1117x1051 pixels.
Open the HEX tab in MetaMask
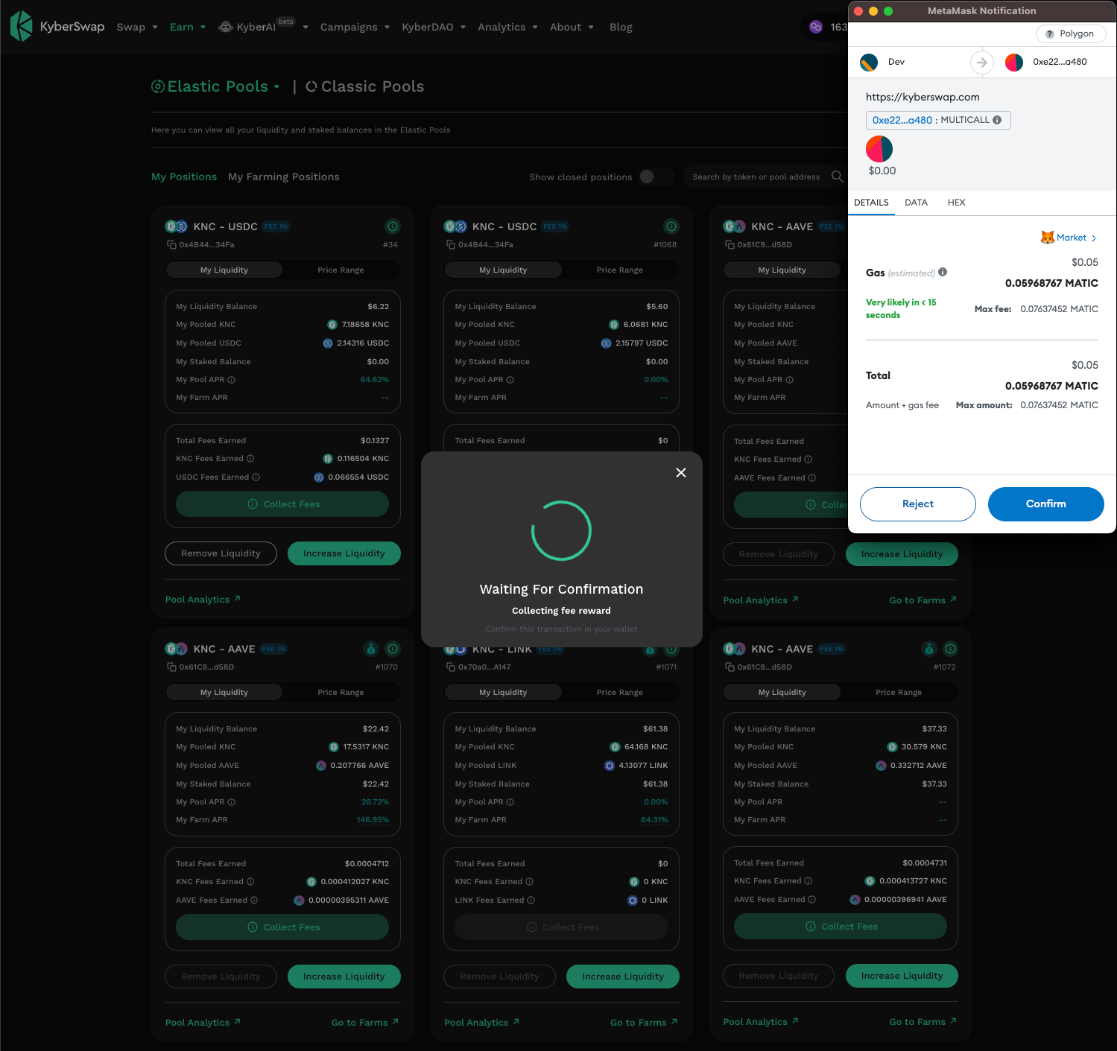point(956,203)
